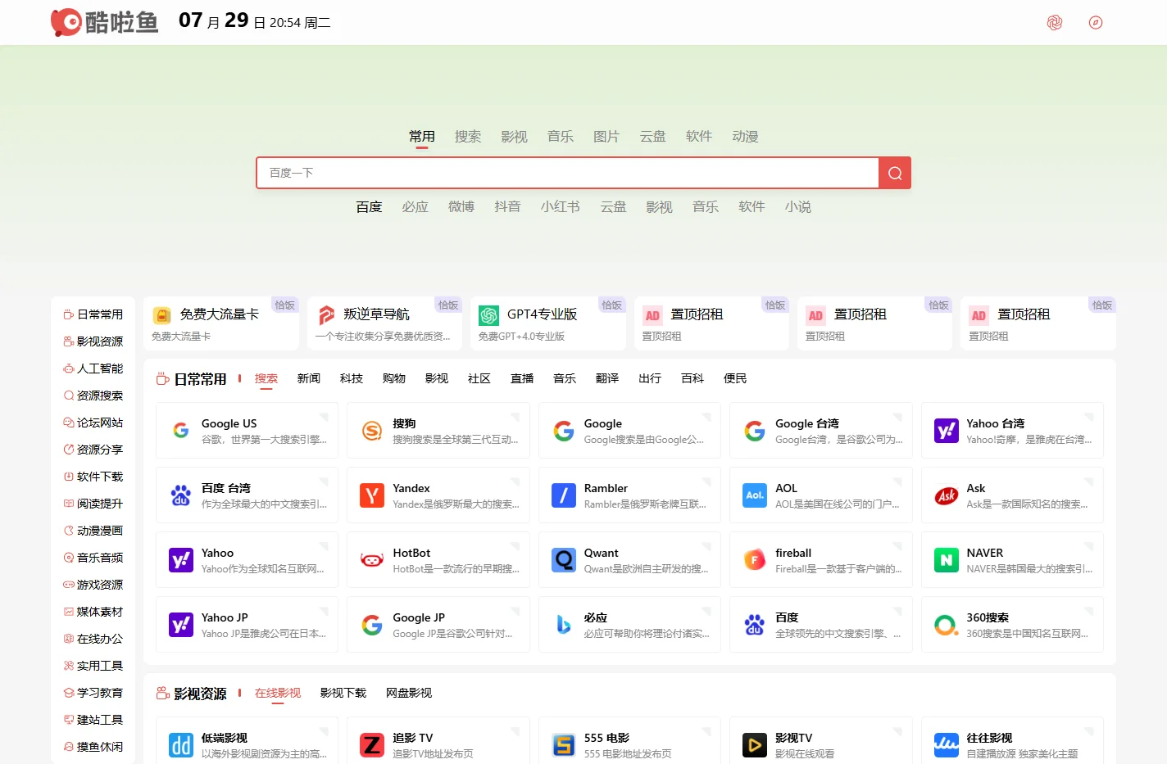Choose 小说 as search engine
Screen dimensions: 1167x764
798,207
